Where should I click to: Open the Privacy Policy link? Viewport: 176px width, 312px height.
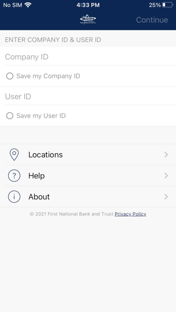(130, 214)
